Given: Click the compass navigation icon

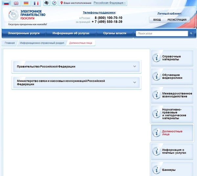Looking at the screenshot, I should (54, 3).
